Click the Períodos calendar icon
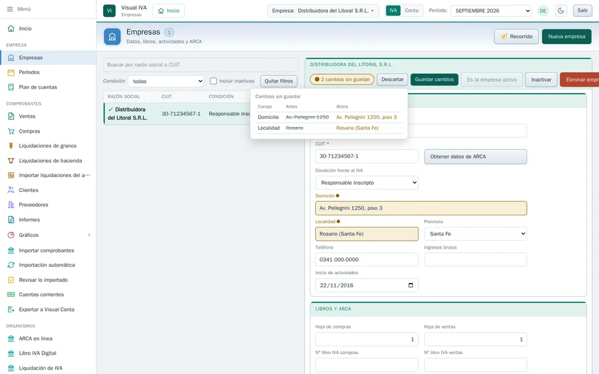This screenshot has height=374, width=599. (11, 72)
